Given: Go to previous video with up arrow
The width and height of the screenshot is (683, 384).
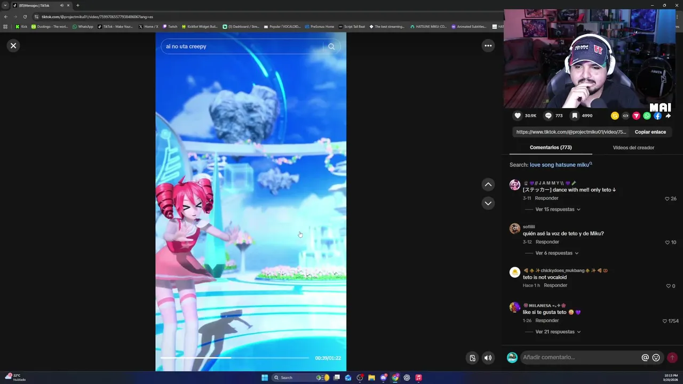Looking at the screenshot, I should pyautogui.click(x=488, y=185).
